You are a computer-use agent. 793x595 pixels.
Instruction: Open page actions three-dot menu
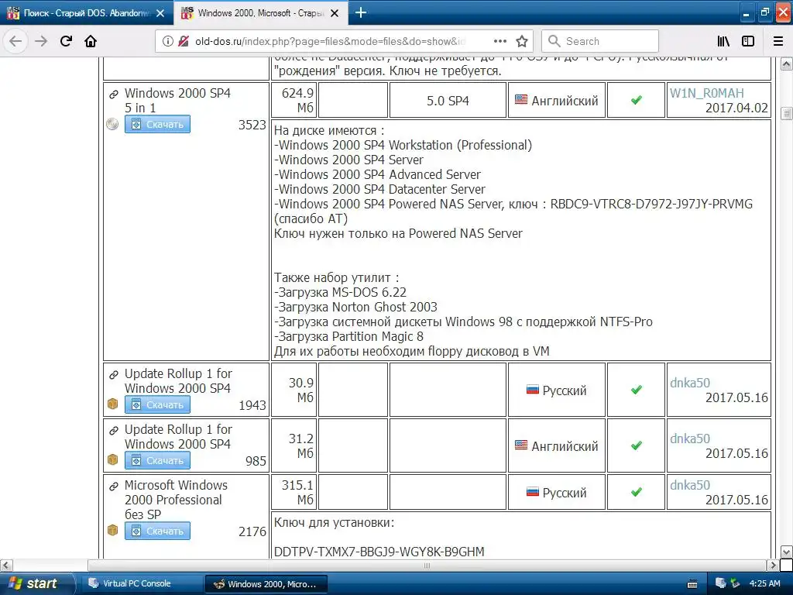coord(499,41)
